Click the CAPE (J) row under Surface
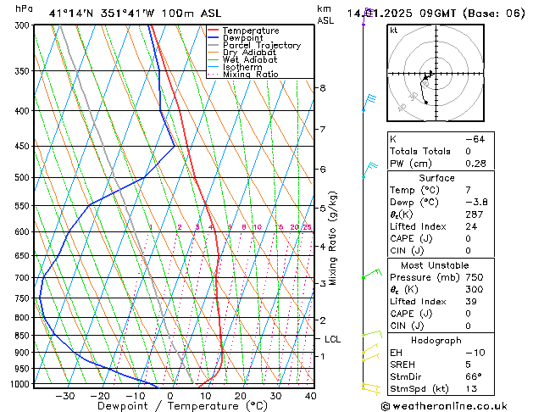 (436, 238)
